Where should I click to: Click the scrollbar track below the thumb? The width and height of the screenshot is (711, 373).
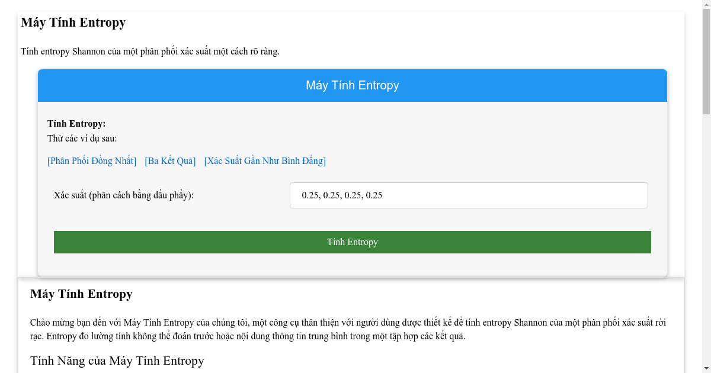click(x=706, y=237)
